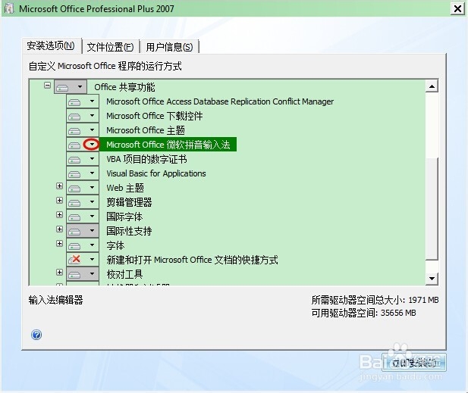Switch to the 安装选项(N) tab
The height and width of the screenshot is (393, 468).
(x=51, y=45)
